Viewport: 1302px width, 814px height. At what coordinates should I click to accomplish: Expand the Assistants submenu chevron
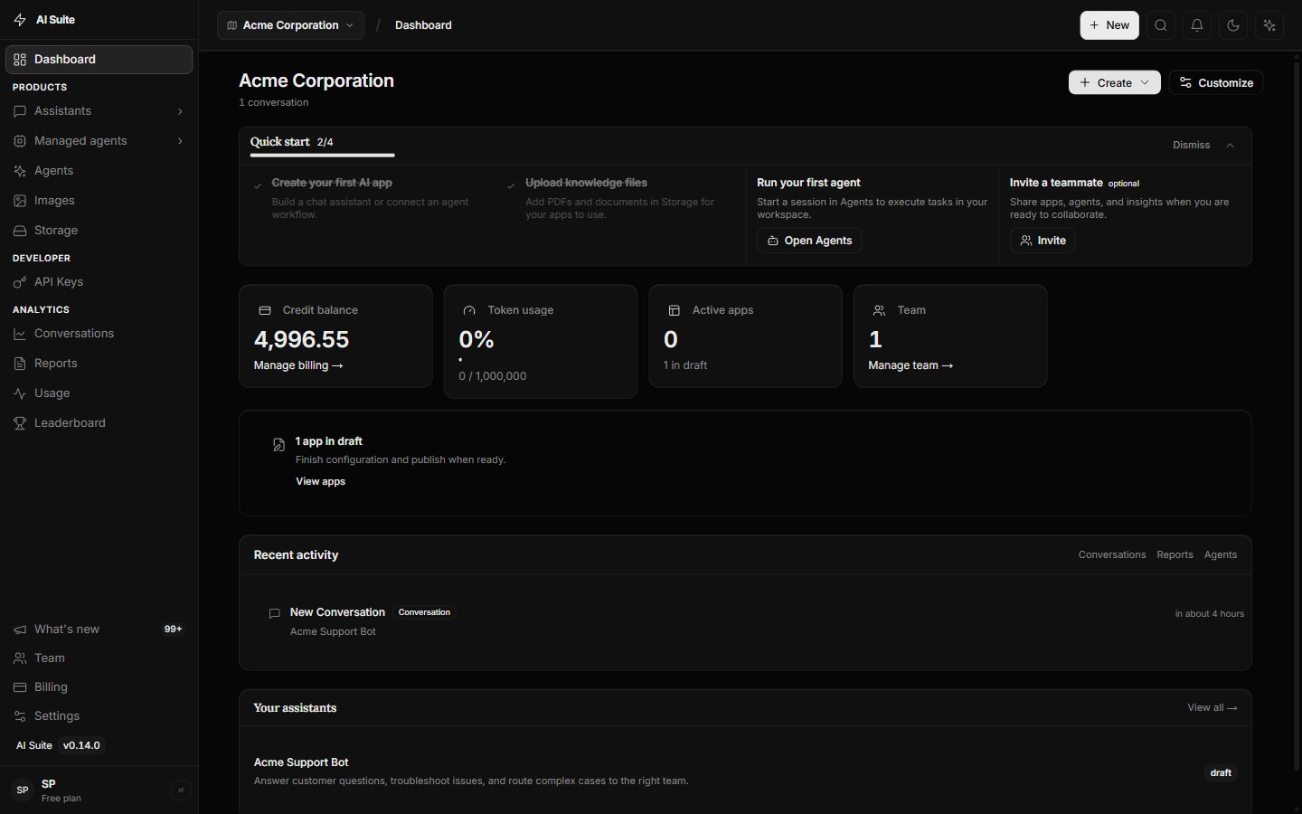(180, 111)
